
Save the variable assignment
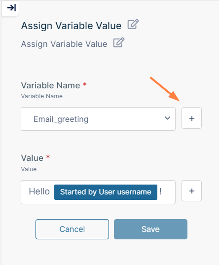pos(150,229)
